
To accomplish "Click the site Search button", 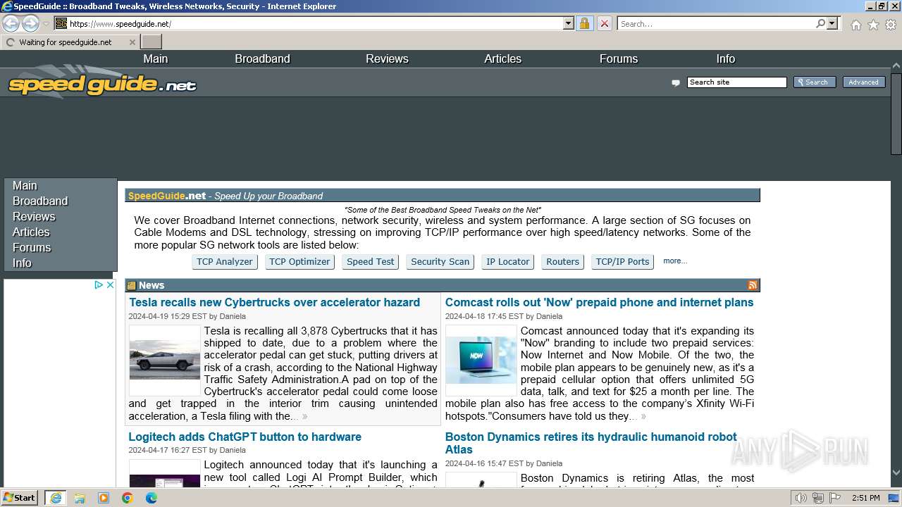I will (815, 82).
